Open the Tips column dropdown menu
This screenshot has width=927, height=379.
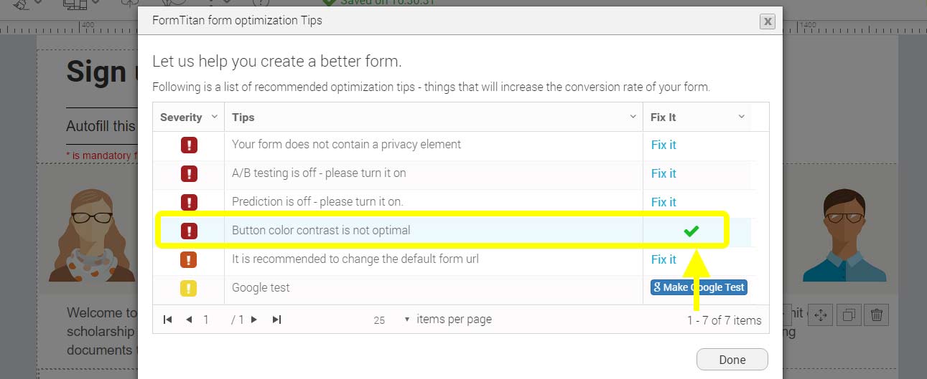coord(633,117)
